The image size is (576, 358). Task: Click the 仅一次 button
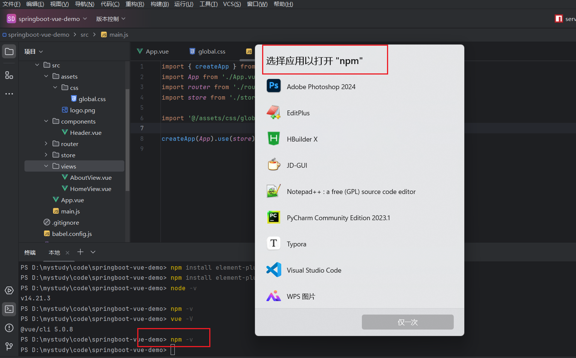click(x=408, y=322)
